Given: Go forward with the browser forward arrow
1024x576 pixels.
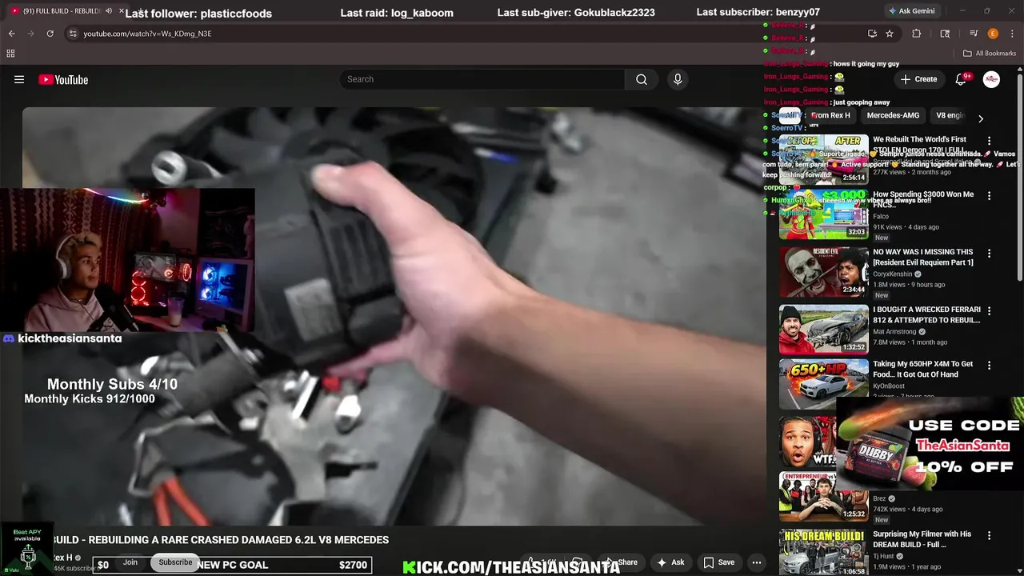Looking at the screenshot, I should pos(31,34).
